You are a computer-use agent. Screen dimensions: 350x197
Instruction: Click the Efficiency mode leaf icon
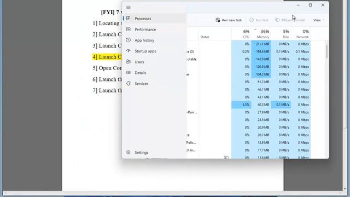277,20
